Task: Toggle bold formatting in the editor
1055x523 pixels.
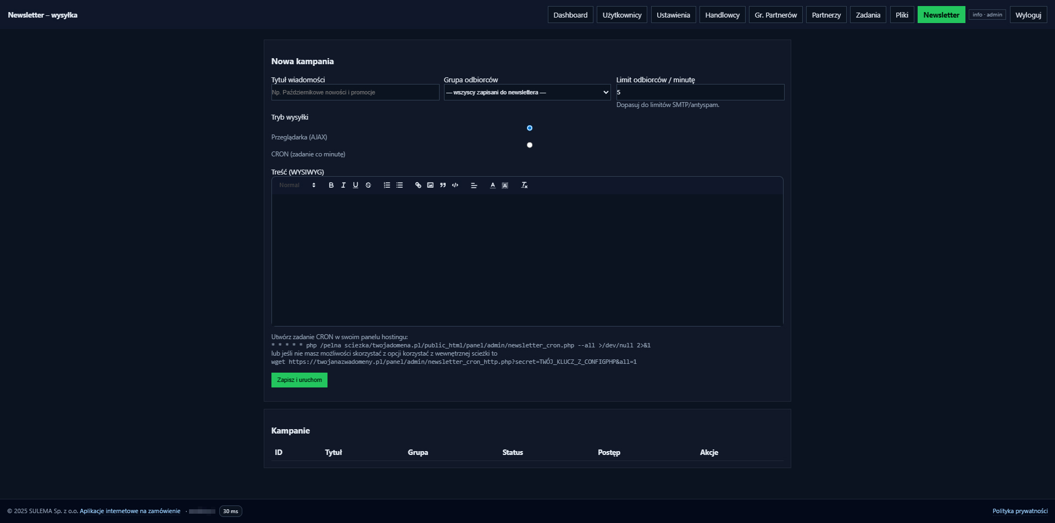Action: (x=331, y=185)
